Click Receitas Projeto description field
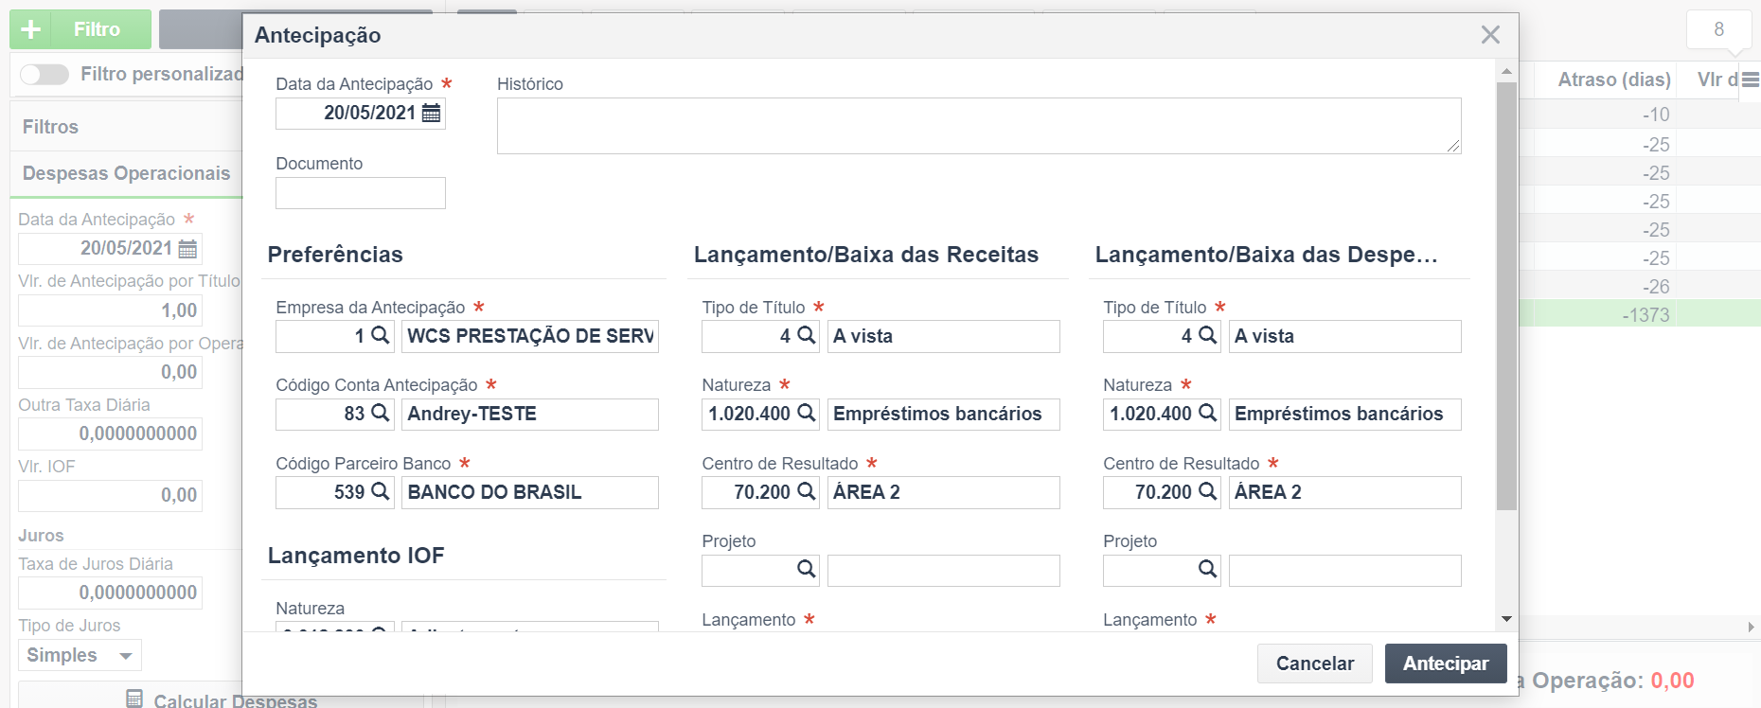This screenshot has width=1761, height=708. 944,571
